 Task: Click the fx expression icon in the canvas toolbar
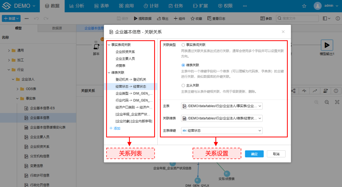(325, 91)
